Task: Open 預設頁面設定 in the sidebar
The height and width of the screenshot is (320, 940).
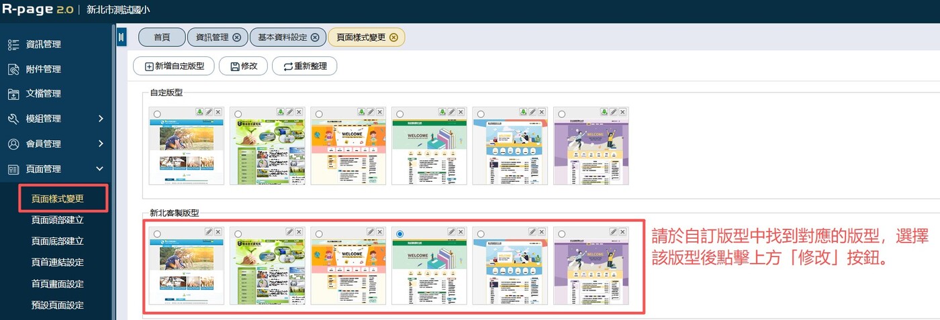Action: [58, 305]
